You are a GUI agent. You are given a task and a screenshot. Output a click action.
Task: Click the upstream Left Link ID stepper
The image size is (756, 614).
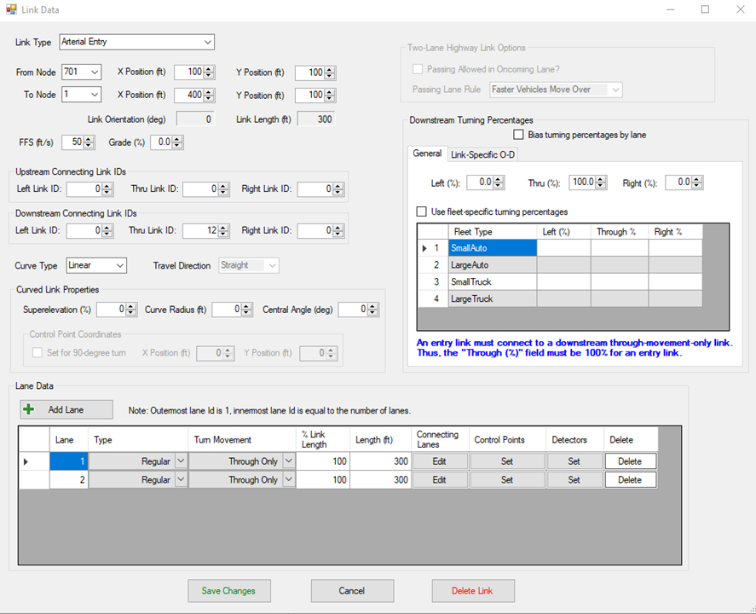107,189
